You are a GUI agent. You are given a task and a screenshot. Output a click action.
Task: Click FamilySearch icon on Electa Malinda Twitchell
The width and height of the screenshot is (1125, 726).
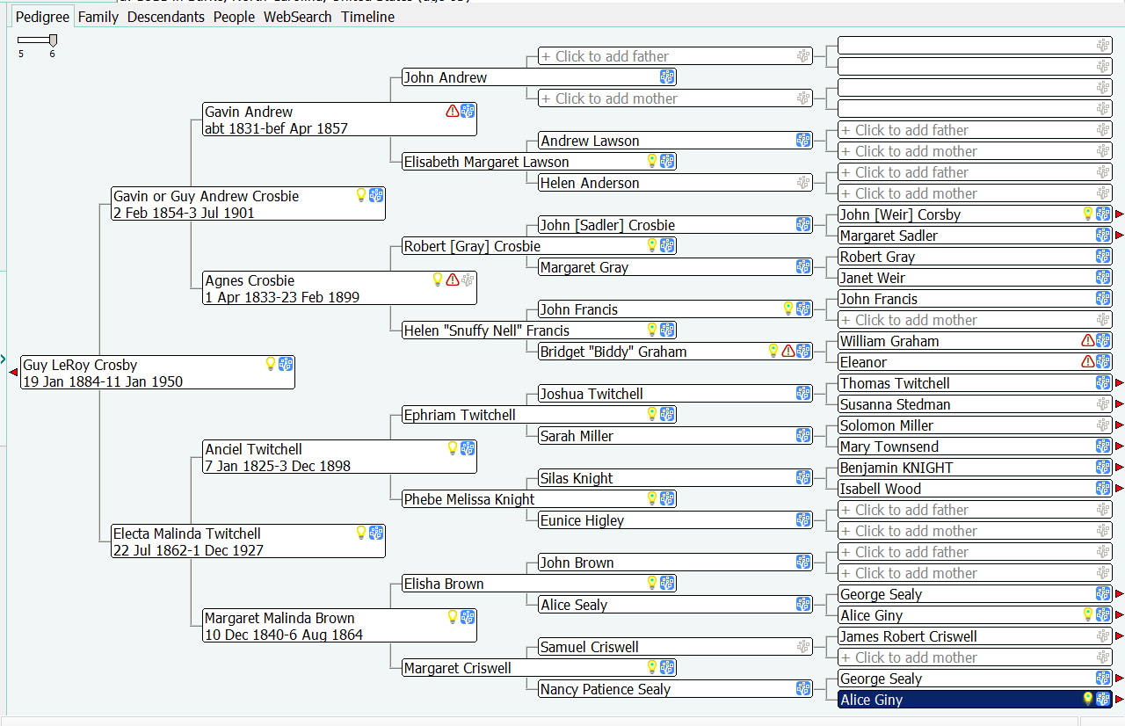376,533
